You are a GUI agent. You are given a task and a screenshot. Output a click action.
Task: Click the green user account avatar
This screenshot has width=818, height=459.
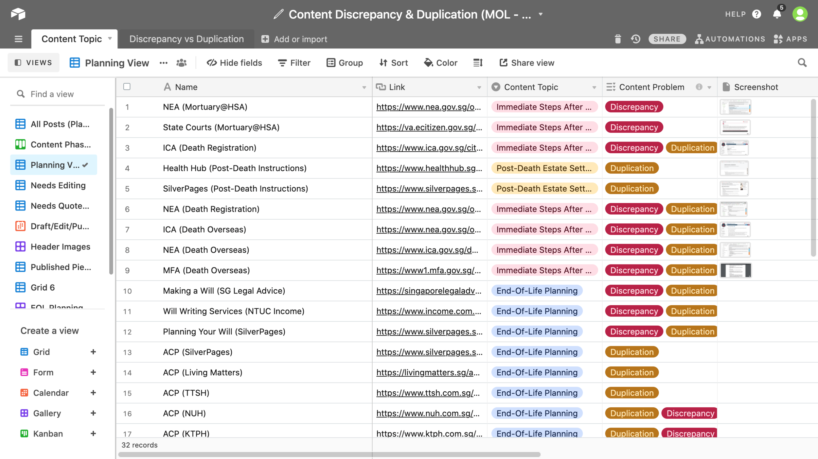[x=800, y=14]
